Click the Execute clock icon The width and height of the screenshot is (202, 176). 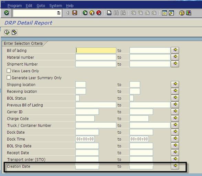[7, 32]
